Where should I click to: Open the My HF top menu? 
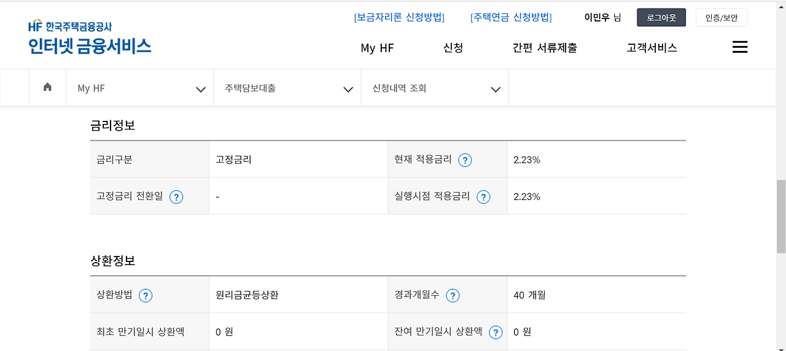pos(377,48)
